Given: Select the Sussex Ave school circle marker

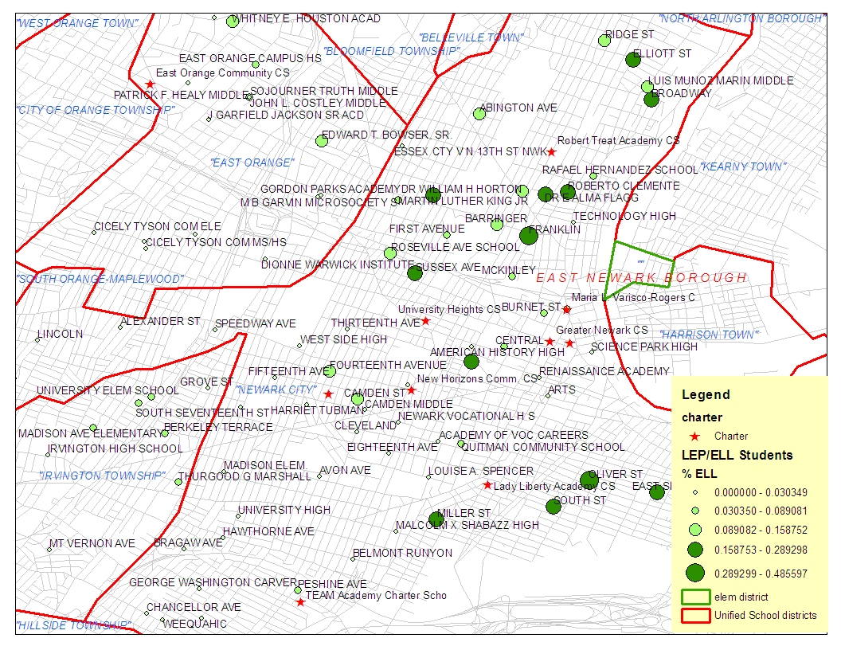Looking at the screenshot, I should (415, 273).
